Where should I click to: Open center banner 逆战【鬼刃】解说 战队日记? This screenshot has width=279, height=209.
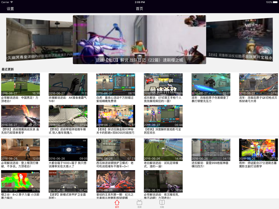click(x=139, y=40)
